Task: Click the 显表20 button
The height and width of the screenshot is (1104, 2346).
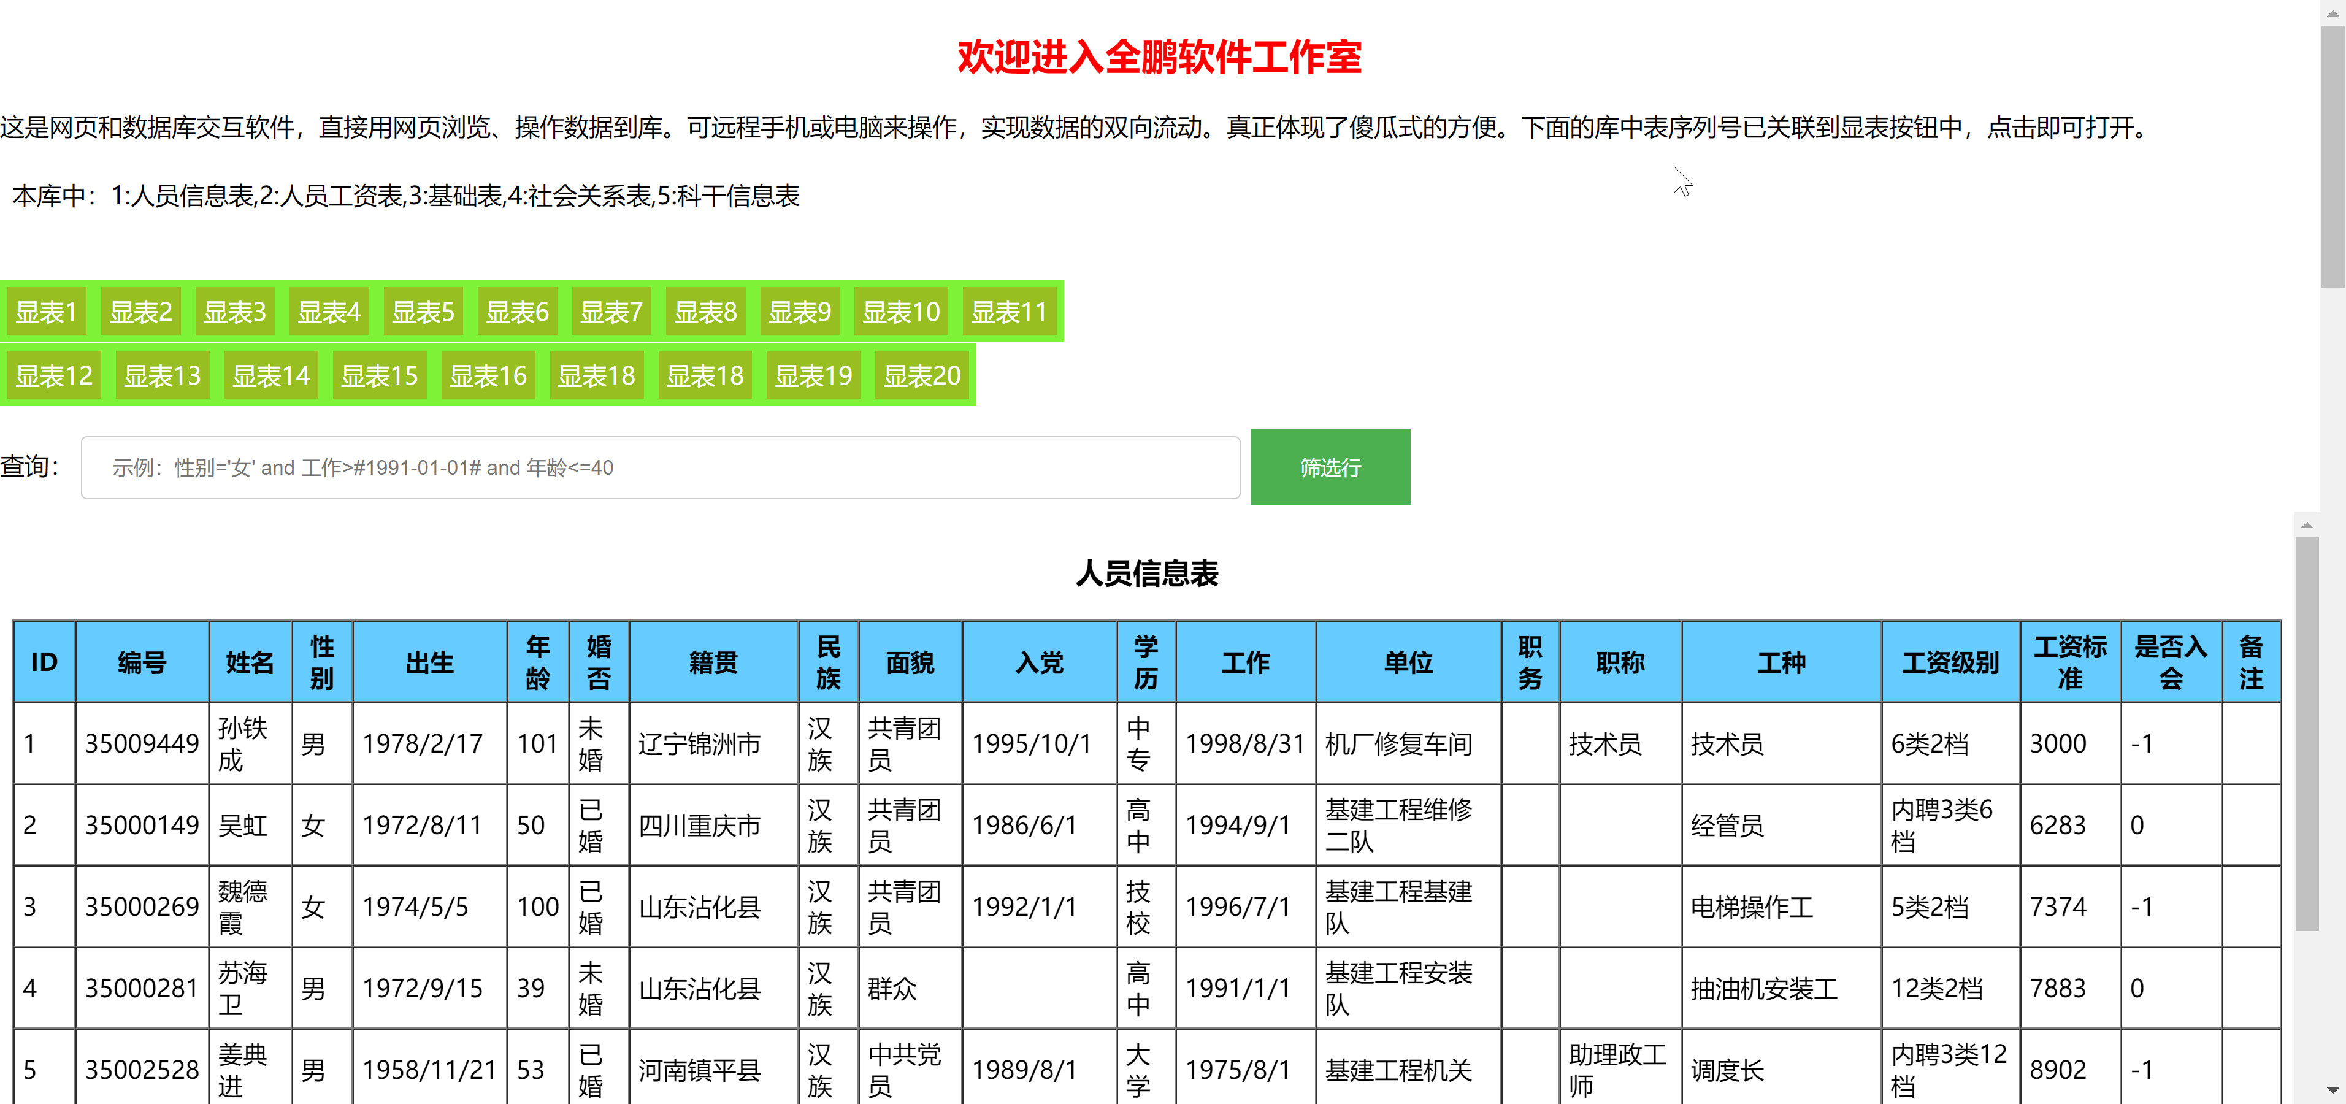Action: point(922,375)
